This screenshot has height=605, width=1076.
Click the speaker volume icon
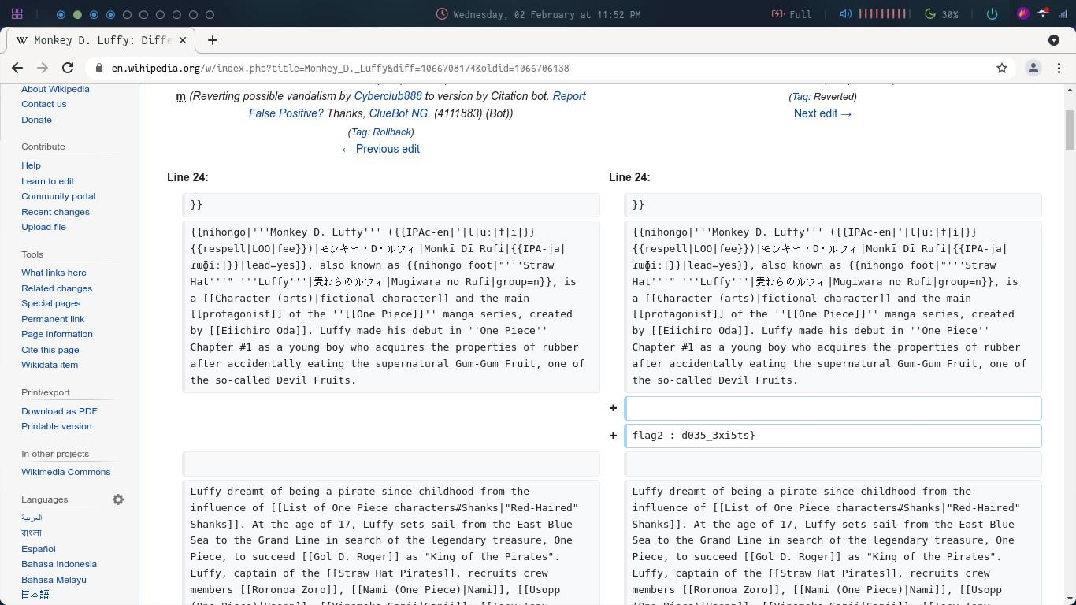tap(845, 14)
